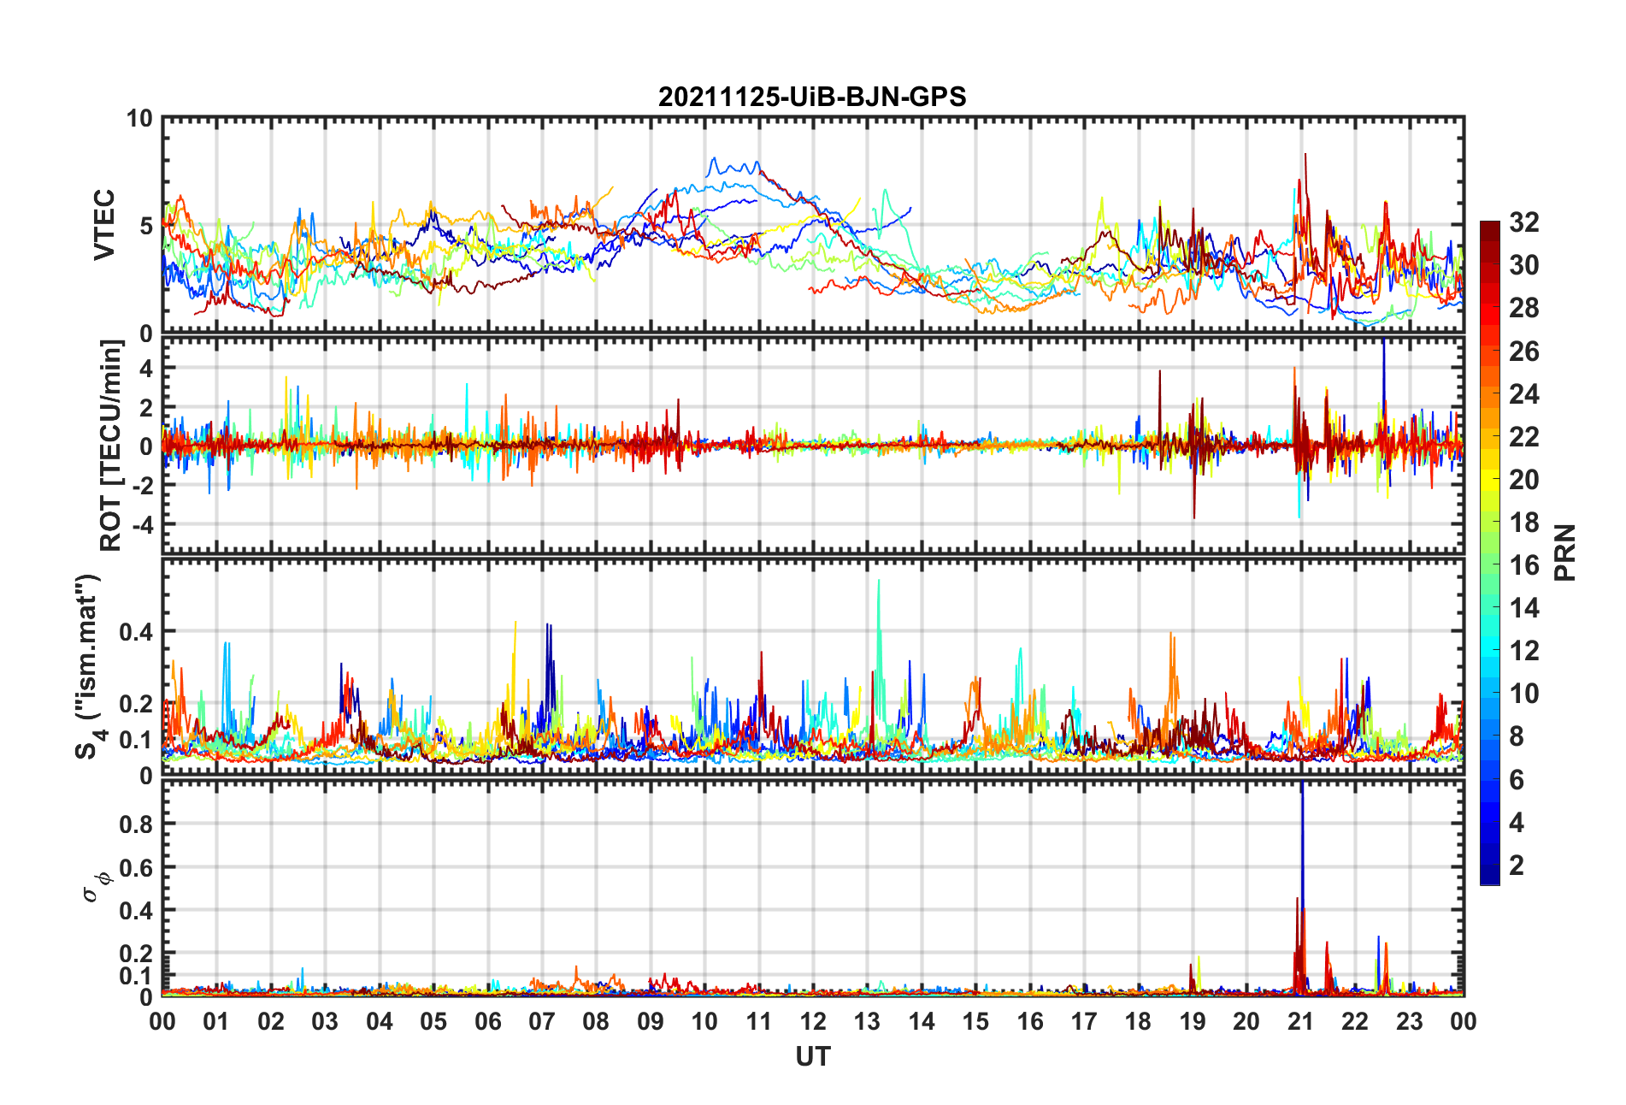Click S4 axis tick value 0.4
The height and width of the screenshot is (1105, 1626).
137,632
